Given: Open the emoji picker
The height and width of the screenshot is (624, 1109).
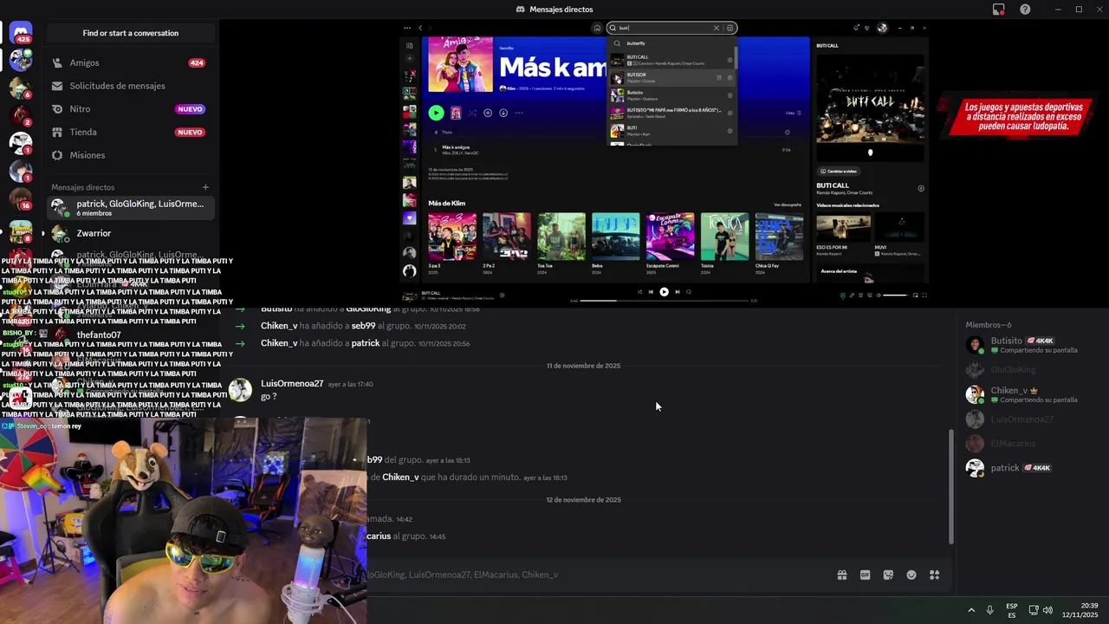Looking at the screenshot, I should tap(911, 575).
